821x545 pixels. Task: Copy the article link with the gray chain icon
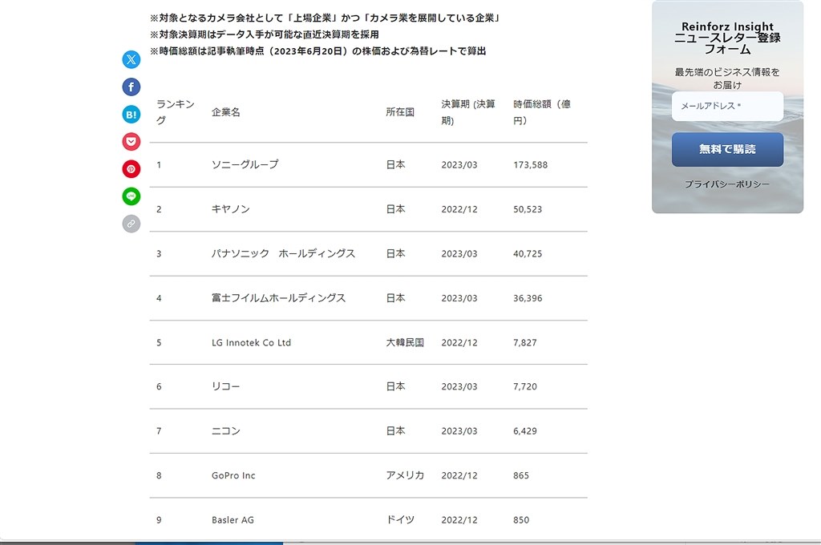coord(131,224)
